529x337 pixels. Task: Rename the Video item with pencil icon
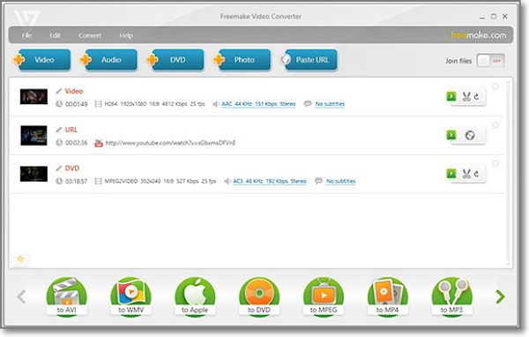point(59,91)
